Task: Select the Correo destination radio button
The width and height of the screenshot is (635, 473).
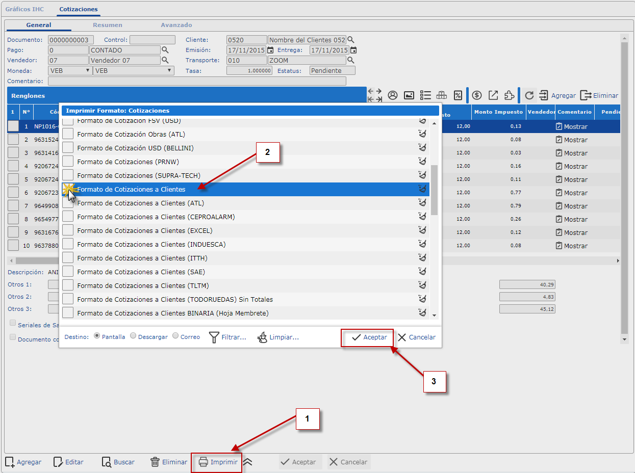Action: 175,336
